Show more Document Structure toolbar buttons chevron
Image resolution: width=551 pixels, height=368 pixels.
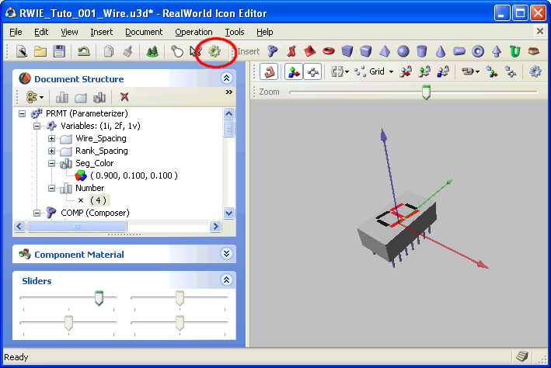click(229, 92)
